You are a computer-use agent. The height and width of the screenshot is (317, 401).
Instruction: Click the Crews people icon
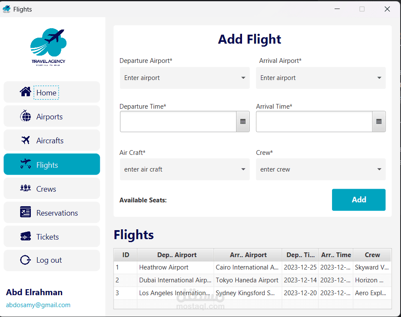tap(25, 188)
